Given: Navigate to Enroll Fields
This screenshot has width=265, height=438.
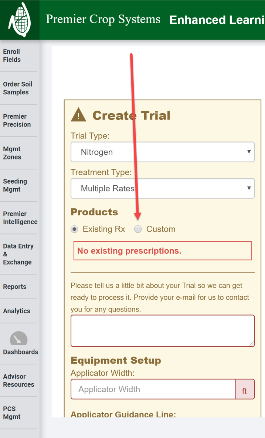Looking at the screenshot, I should (11, 55).
